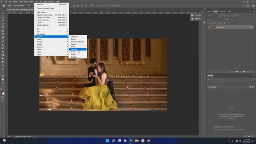This screenshot has height=144, width=256.
Task: Open Edit Toolbar three-dots button
Action: pyautogui.click(x=3, y=86)
